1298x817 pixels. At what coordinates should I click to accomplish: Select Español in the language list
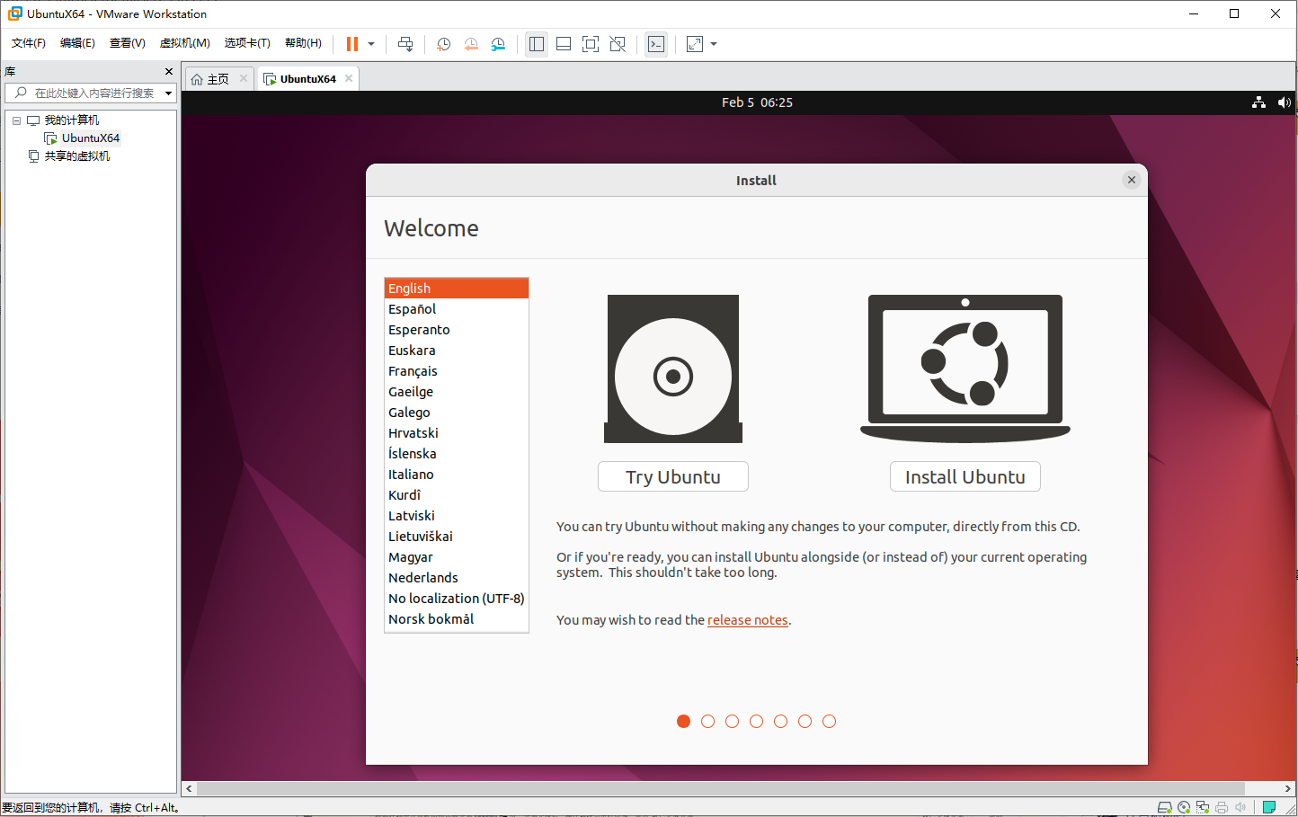pyautogui.click(x=457, y=309)
